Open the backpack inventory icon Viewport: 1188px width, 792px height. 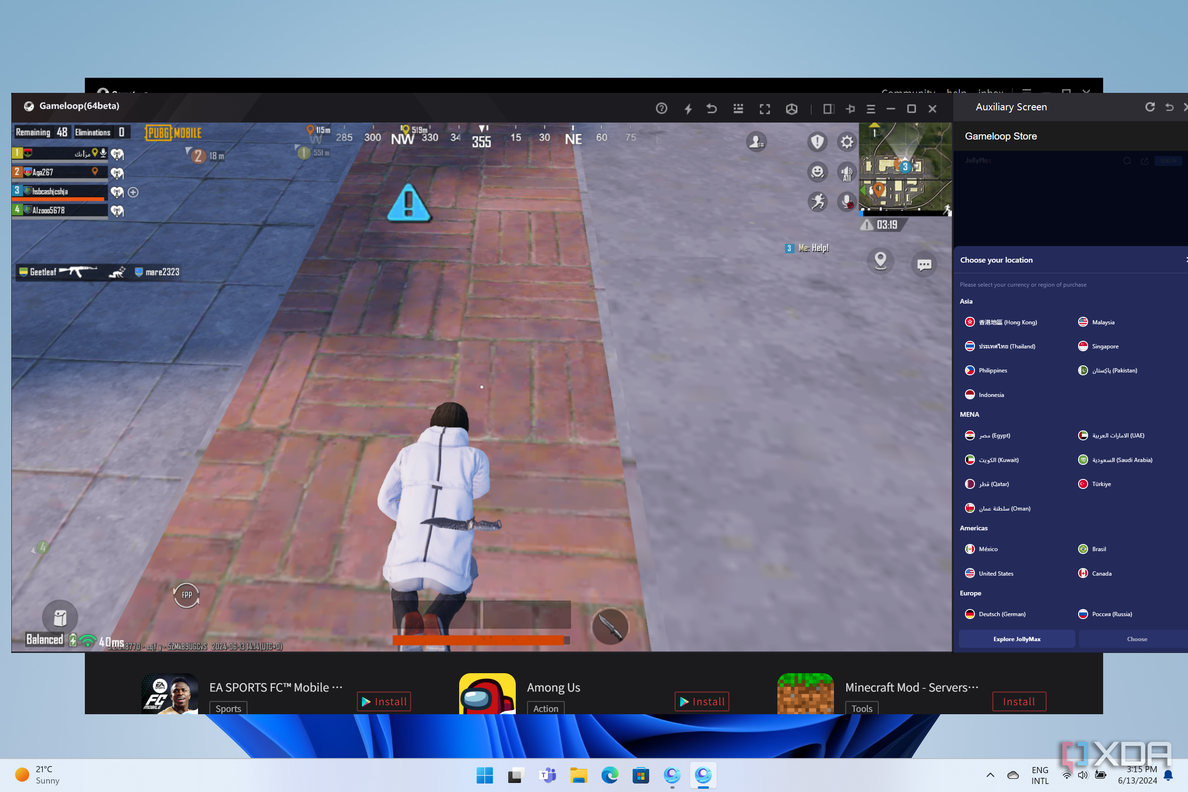pyautogui.click(x=60, y=617)
